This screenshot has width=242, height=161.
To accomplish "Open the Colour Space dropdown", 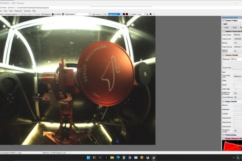I will coord(238,35).
